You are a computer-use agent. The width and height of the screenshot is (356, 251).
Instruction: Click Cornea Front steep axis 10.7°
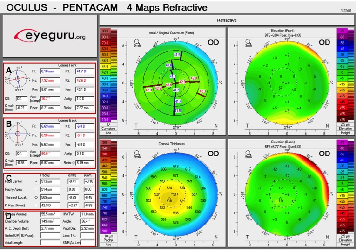tap(50, 99)
